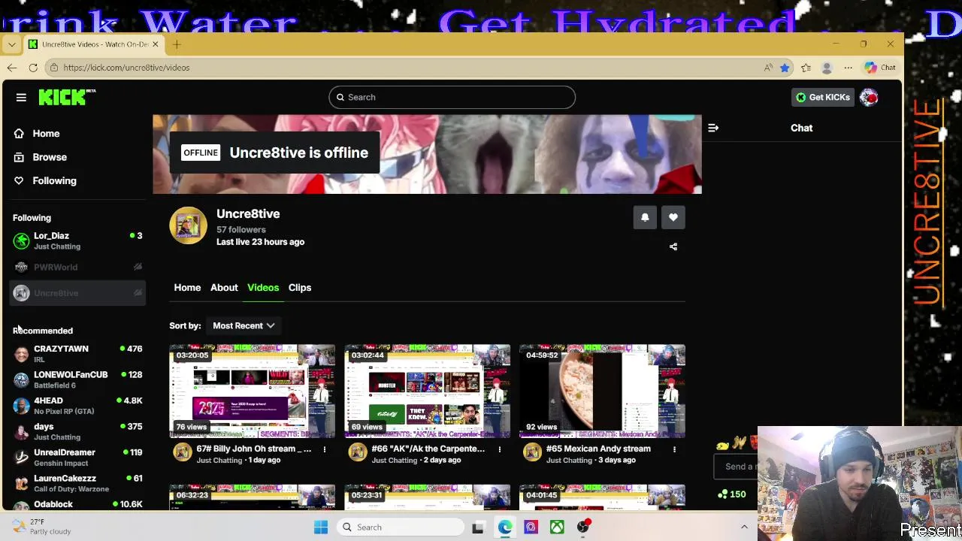
Task: Toggle Read Aloud in the address bar
Action: click(768, 68)
